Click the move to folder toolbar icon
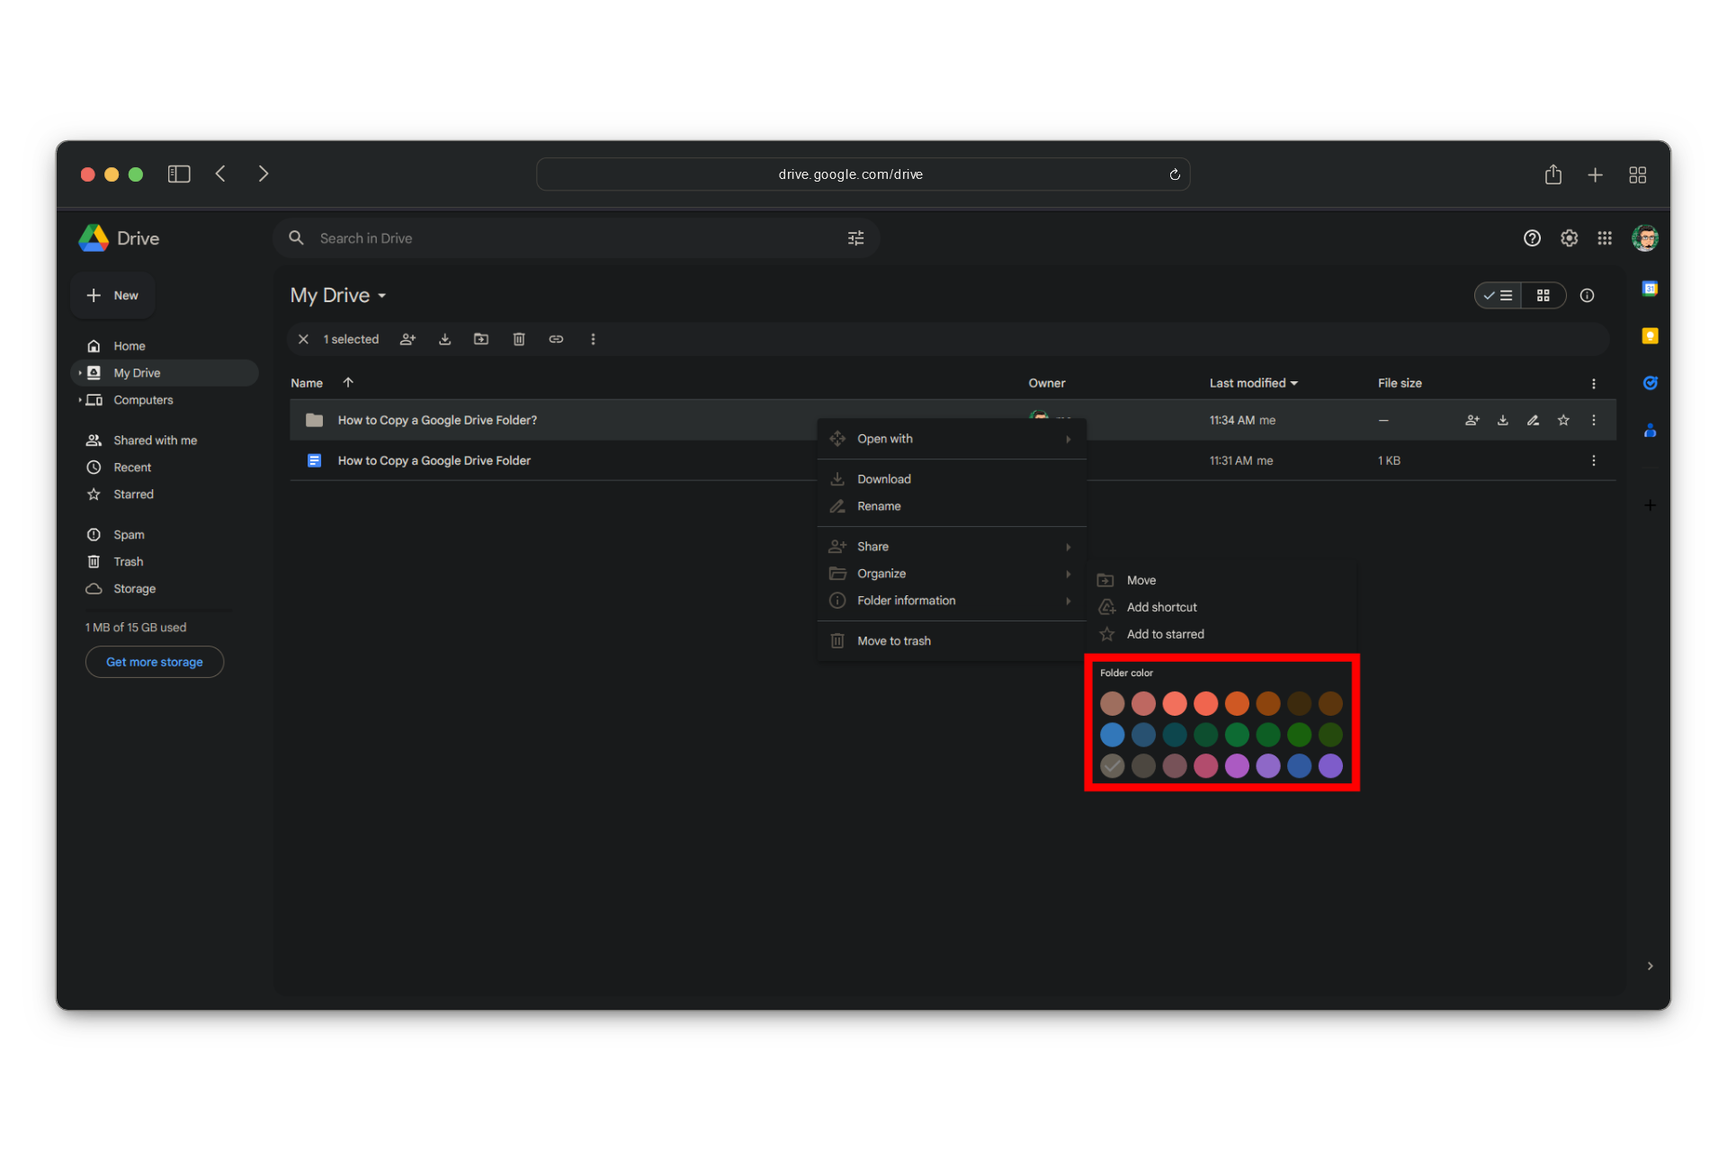Screen dimensions: 1727x1151 [x=481, y=339]
